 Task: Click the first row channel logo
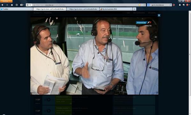click(x=38, y=100)
